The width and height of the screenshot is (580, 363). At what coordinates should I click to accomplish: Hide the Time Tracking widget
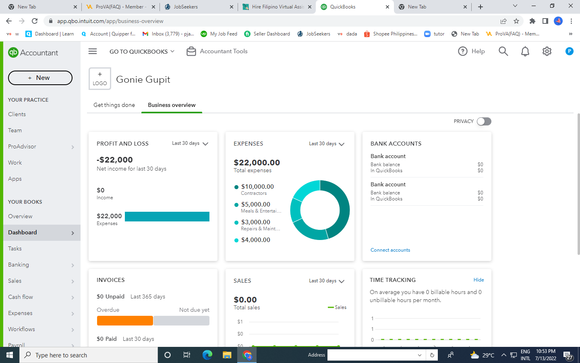tap(479, 280)
